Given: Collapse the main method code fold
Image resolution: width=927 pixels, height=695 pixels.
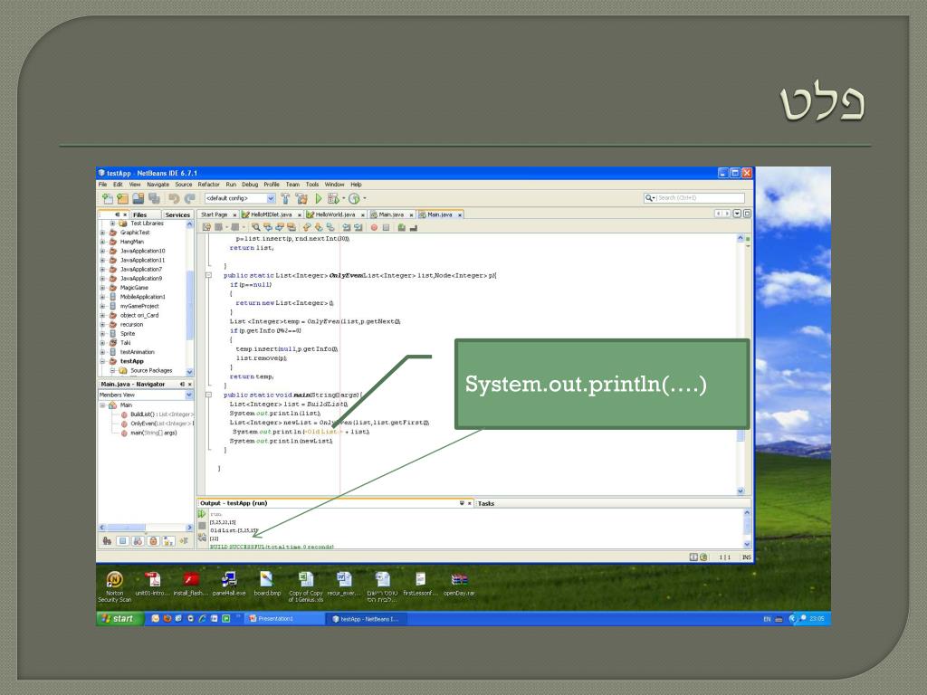Looking at the screenshot, I should [209, 395].
